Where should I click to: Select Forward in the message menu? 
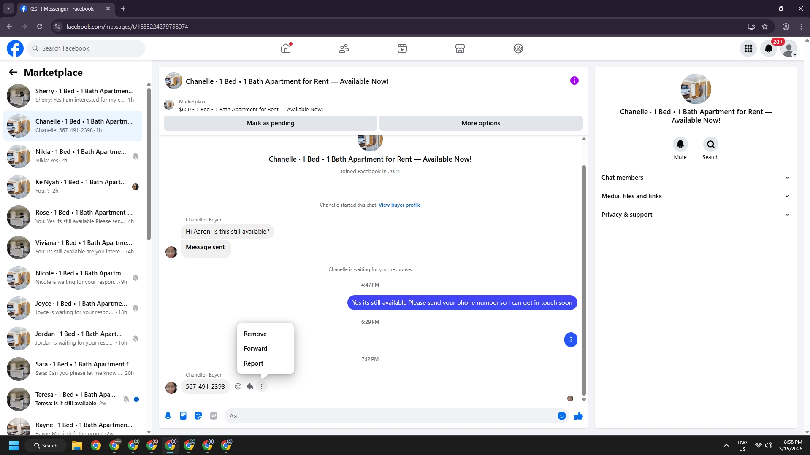pos(265,349)
